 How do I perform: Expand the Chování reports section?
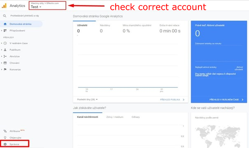click(2, 63)
